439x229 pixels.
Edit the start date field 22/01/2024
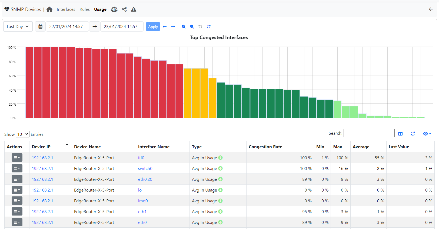[x=67, y=26]
